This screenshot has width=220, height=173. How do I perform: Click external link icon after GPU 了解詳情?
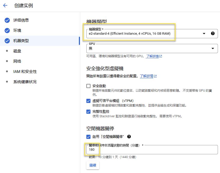(161, 56)
